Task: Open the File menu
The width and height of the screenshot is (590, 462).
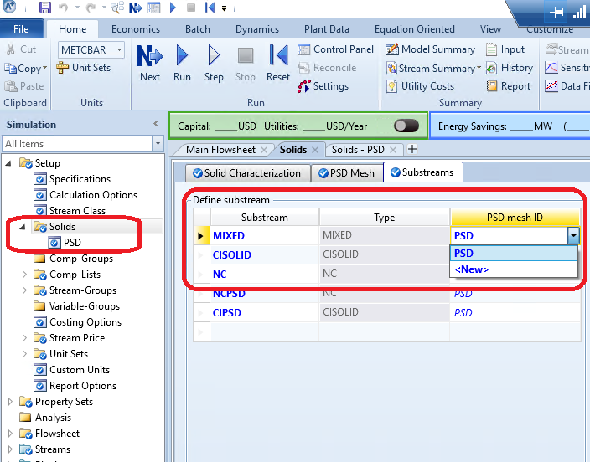Action: pyautogui.click(x=21, y=29)
